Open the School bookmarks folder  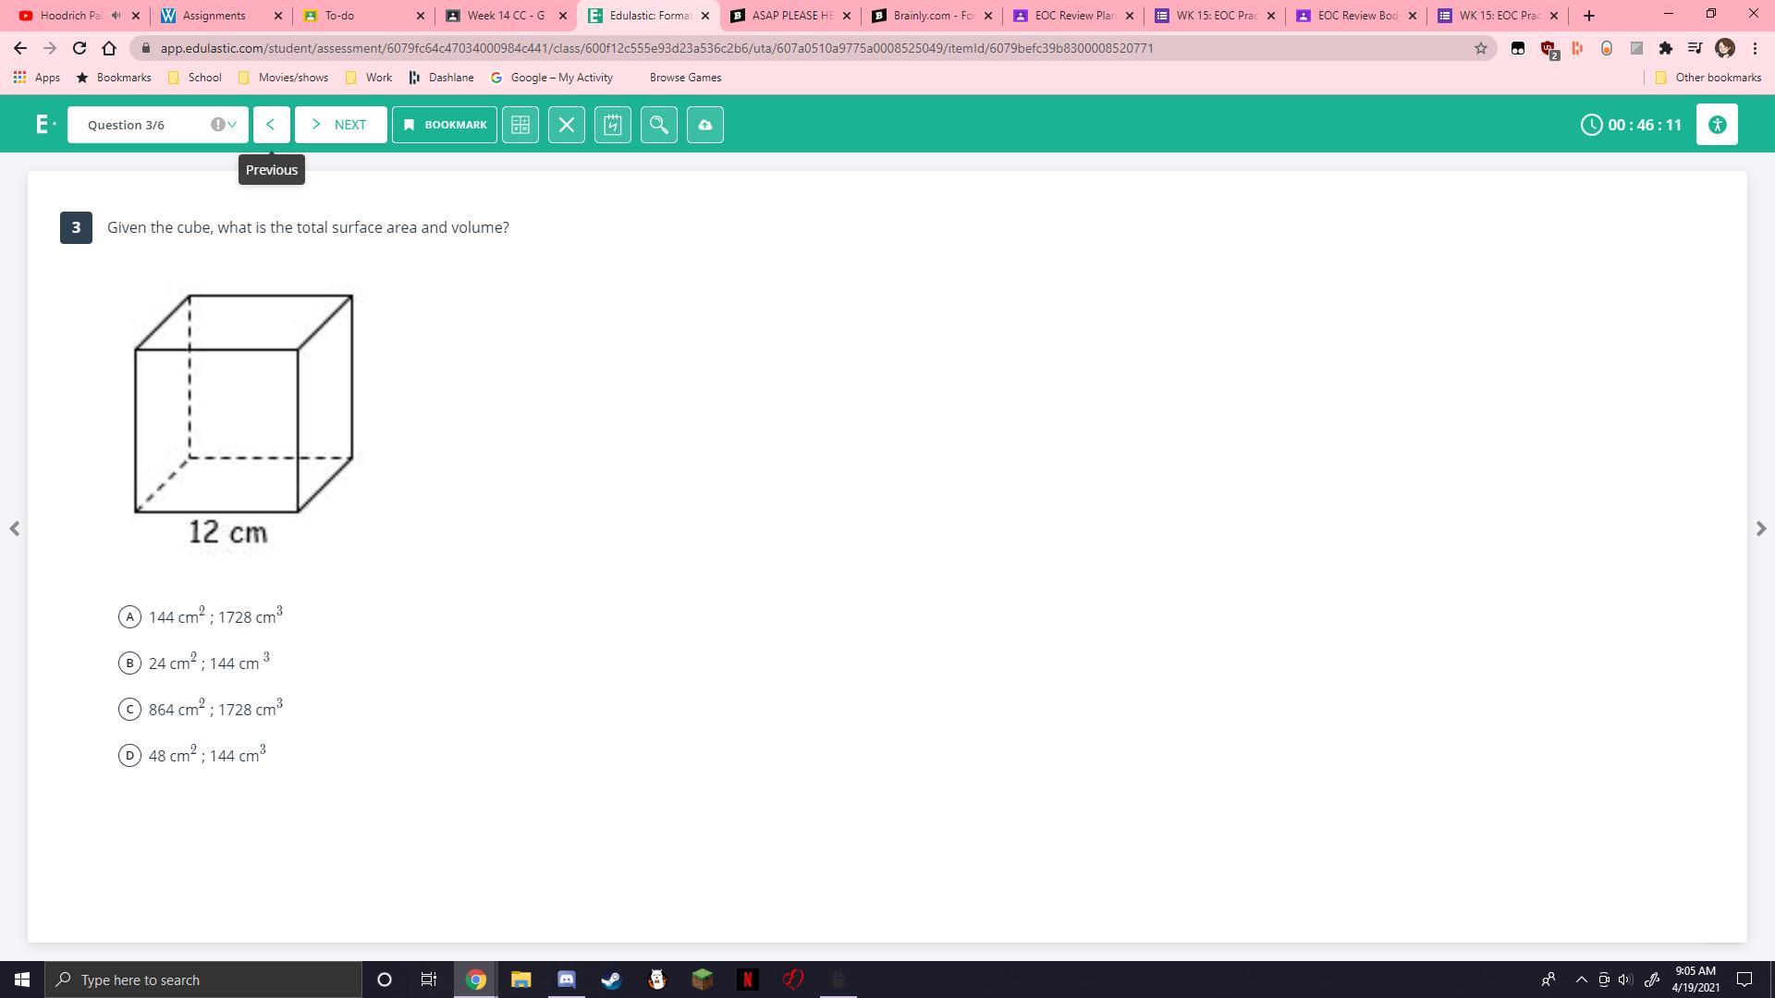coord(195,78)
